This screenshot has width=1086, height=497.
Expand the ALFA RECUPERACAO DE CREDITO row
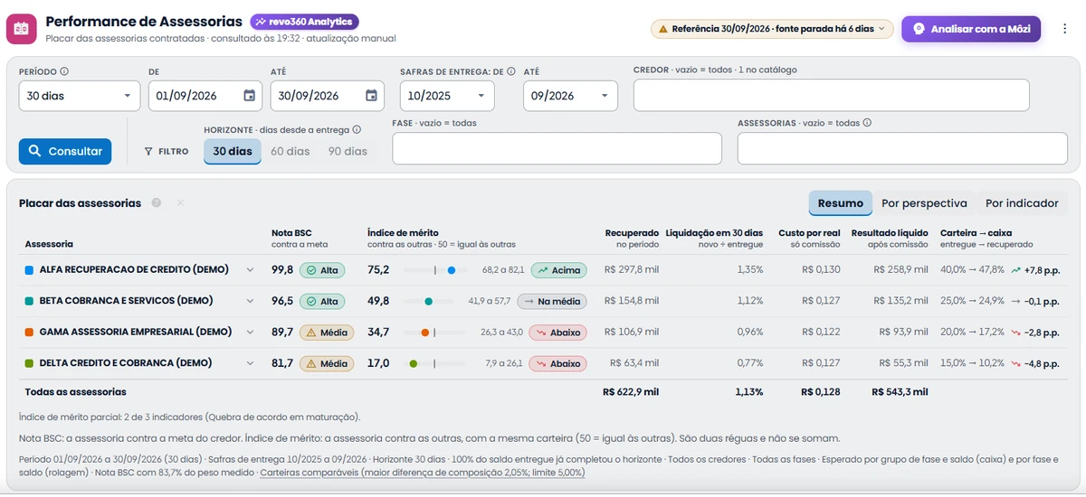point(250,270)
